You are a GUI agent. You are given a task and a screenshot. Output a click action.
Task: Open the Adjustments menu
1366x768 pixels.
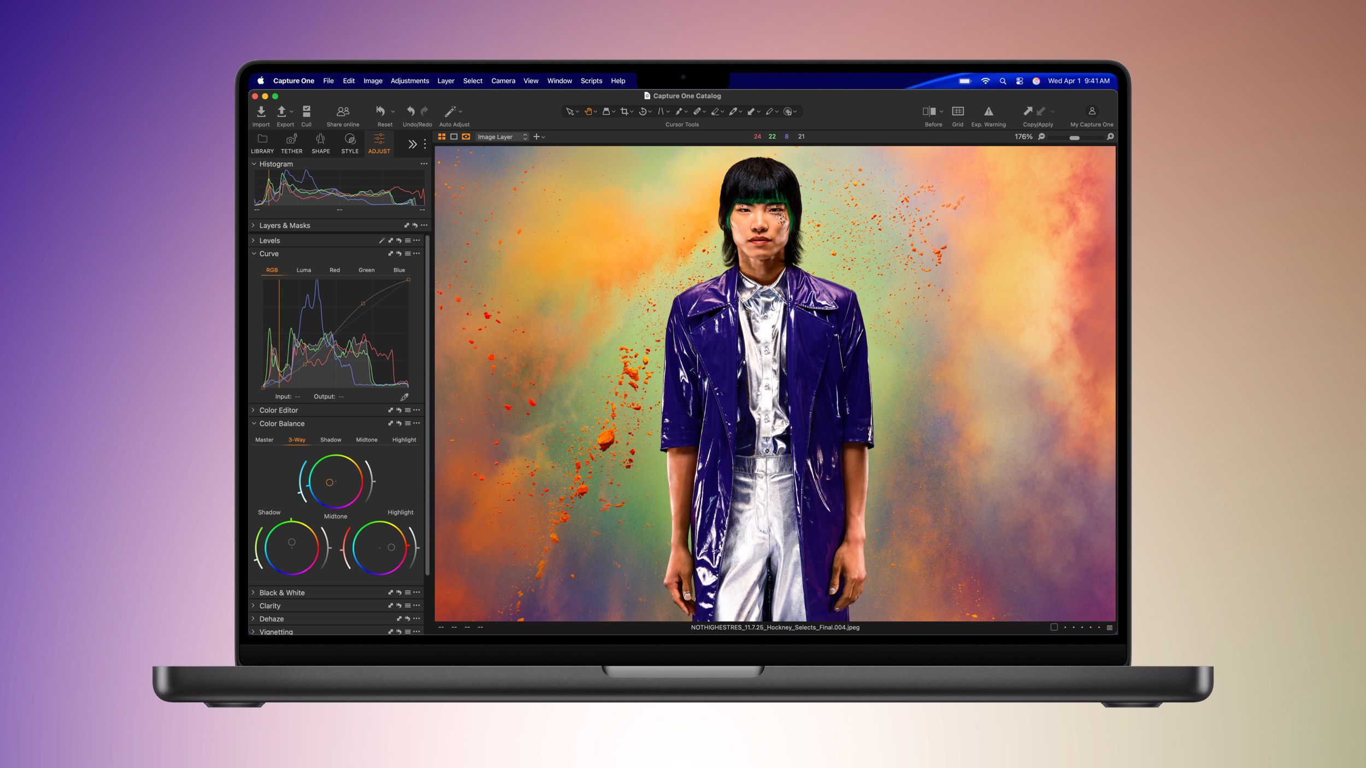[410, 80]
